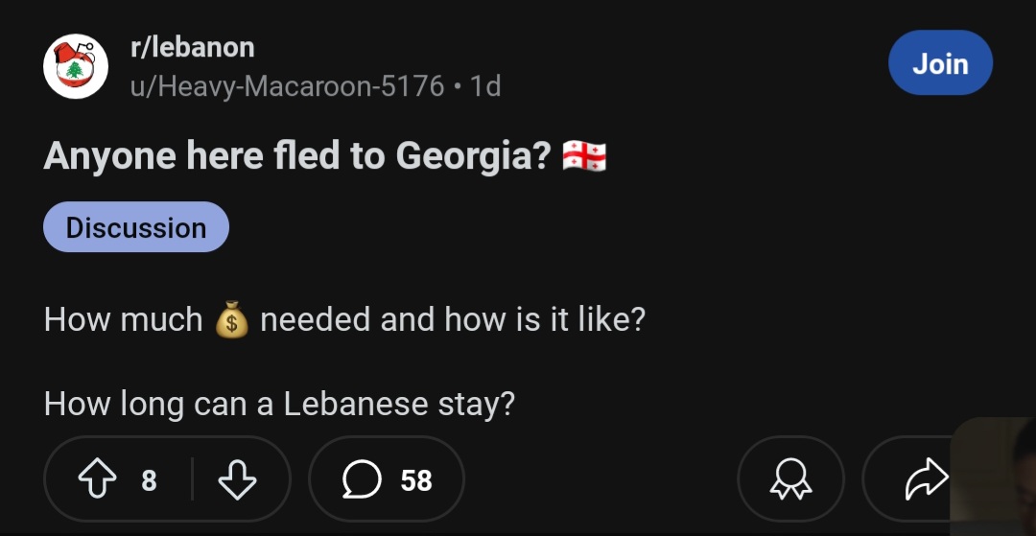Click the '1d' post timestamp
Viewport: 1036px width, 536px height.
point(486,86)
